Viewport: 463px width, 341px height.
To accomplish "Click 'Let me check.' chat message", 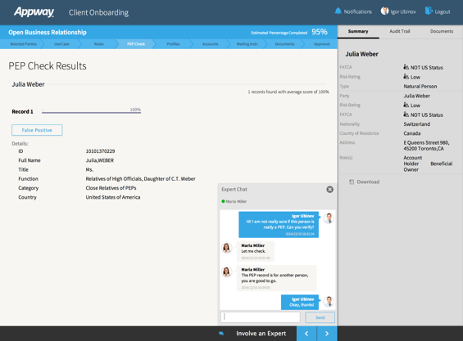I will coord(253,251).
